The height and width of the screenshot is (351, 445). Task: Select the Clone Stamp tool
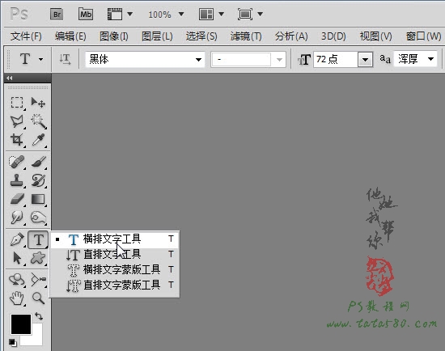coord(17,180)
